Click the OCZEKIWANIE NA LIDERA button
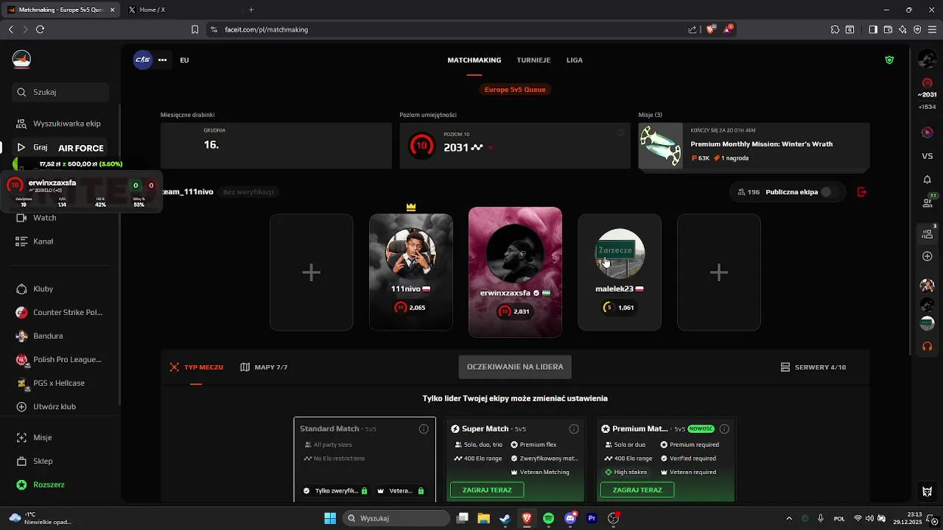Viewport: 943px width, 530px height. coord(515,367)
